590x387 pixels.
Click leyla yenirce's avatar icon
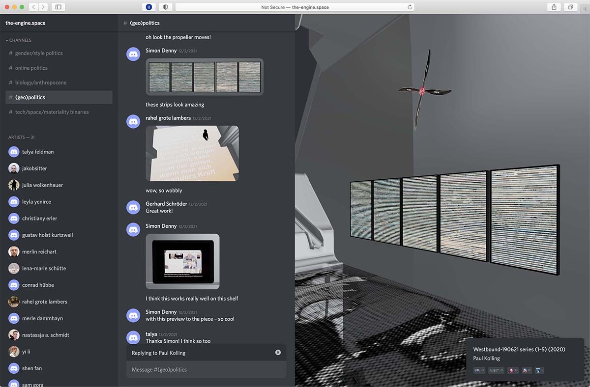click(x=14, y=202)
